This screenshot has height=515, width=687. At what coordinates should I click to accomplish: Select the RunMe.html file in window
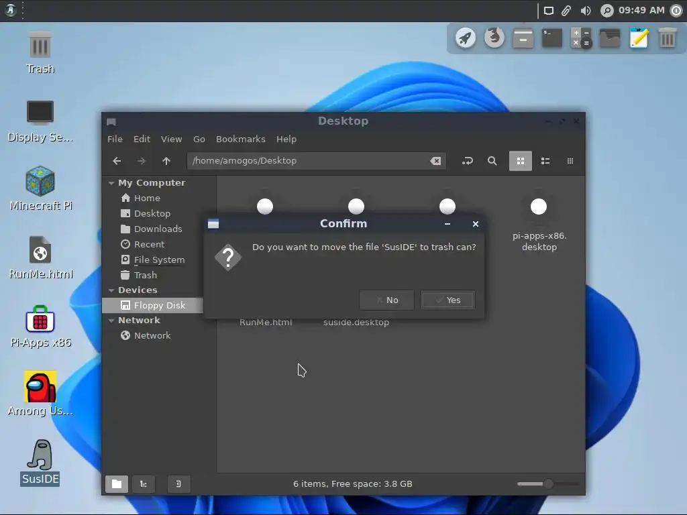tap(266, 323)
